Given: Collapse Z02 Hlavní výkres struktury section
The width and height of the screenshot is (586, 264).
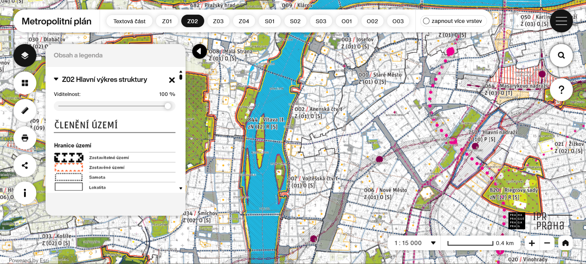Looking at the screenshot, I should tap(56, 79).
